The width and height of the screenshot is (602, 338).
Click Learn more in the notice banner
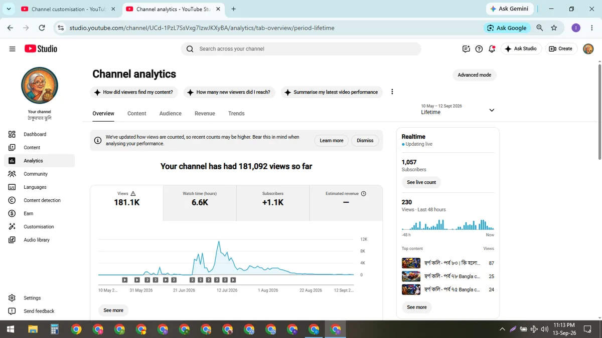pyautogui.click(x=332, y=141)
